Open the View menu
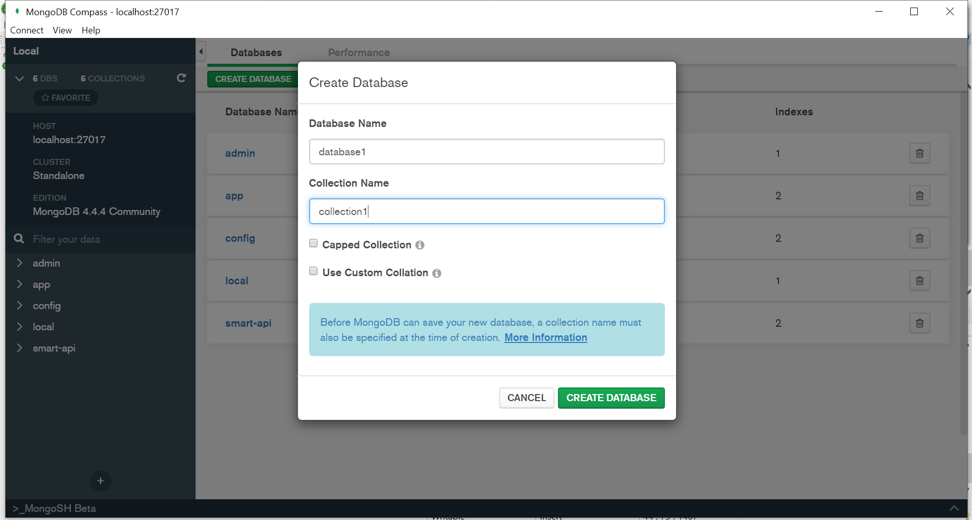 [x=62, y=30]
